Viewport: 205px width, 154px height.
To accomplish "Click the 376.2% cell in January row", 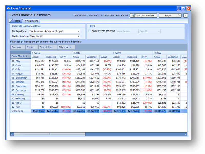I will tap(106, 94).
